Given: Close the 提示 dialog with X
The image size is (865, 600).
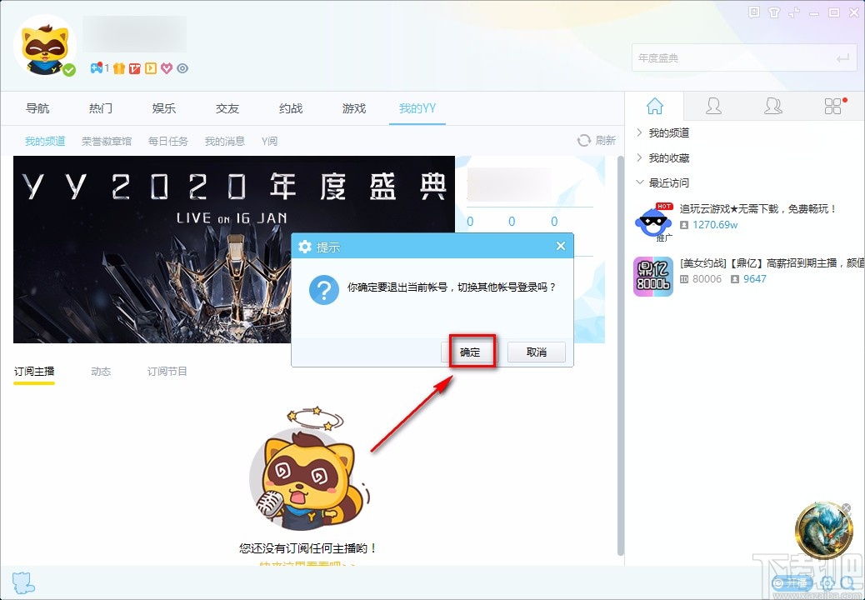Looking at the screenshot, I should tap(561, 246).
